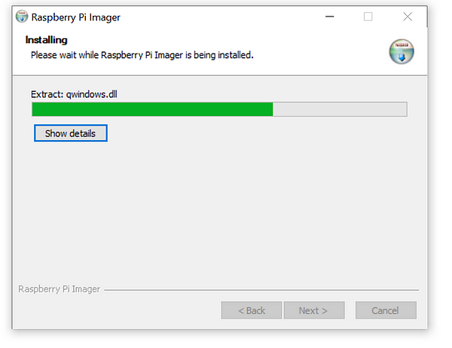452x348 pixels.
Task: Click the greyed-out maximize window icon
Action: click(368, 17)
